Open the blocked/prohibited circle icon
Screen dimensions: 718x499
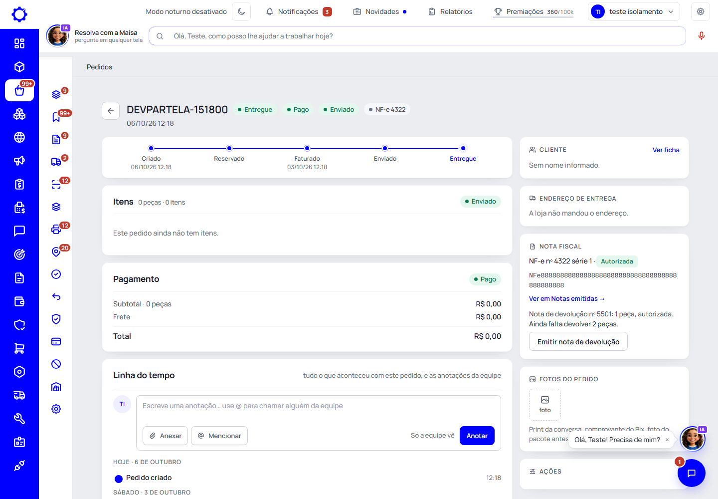point(56,364)
